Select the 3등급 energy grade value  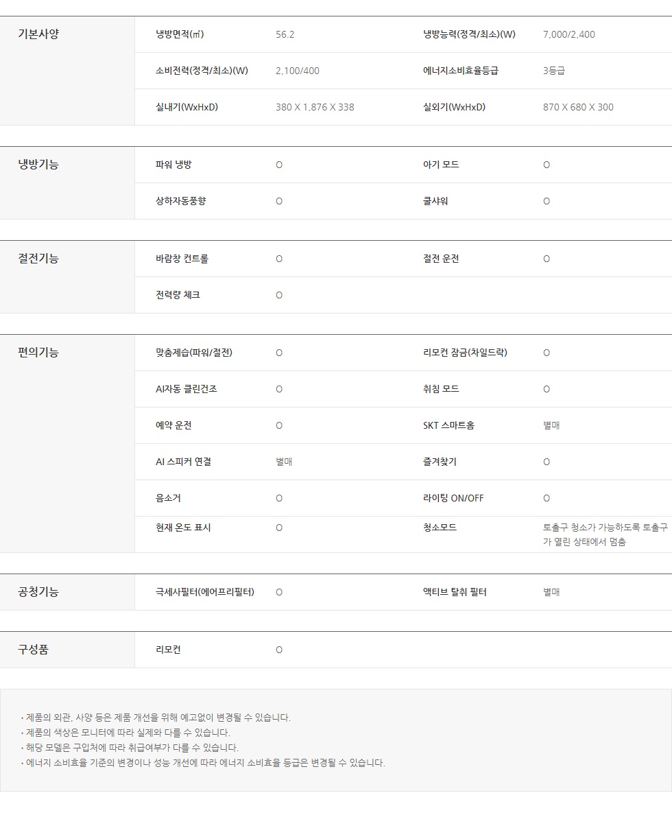553,71
